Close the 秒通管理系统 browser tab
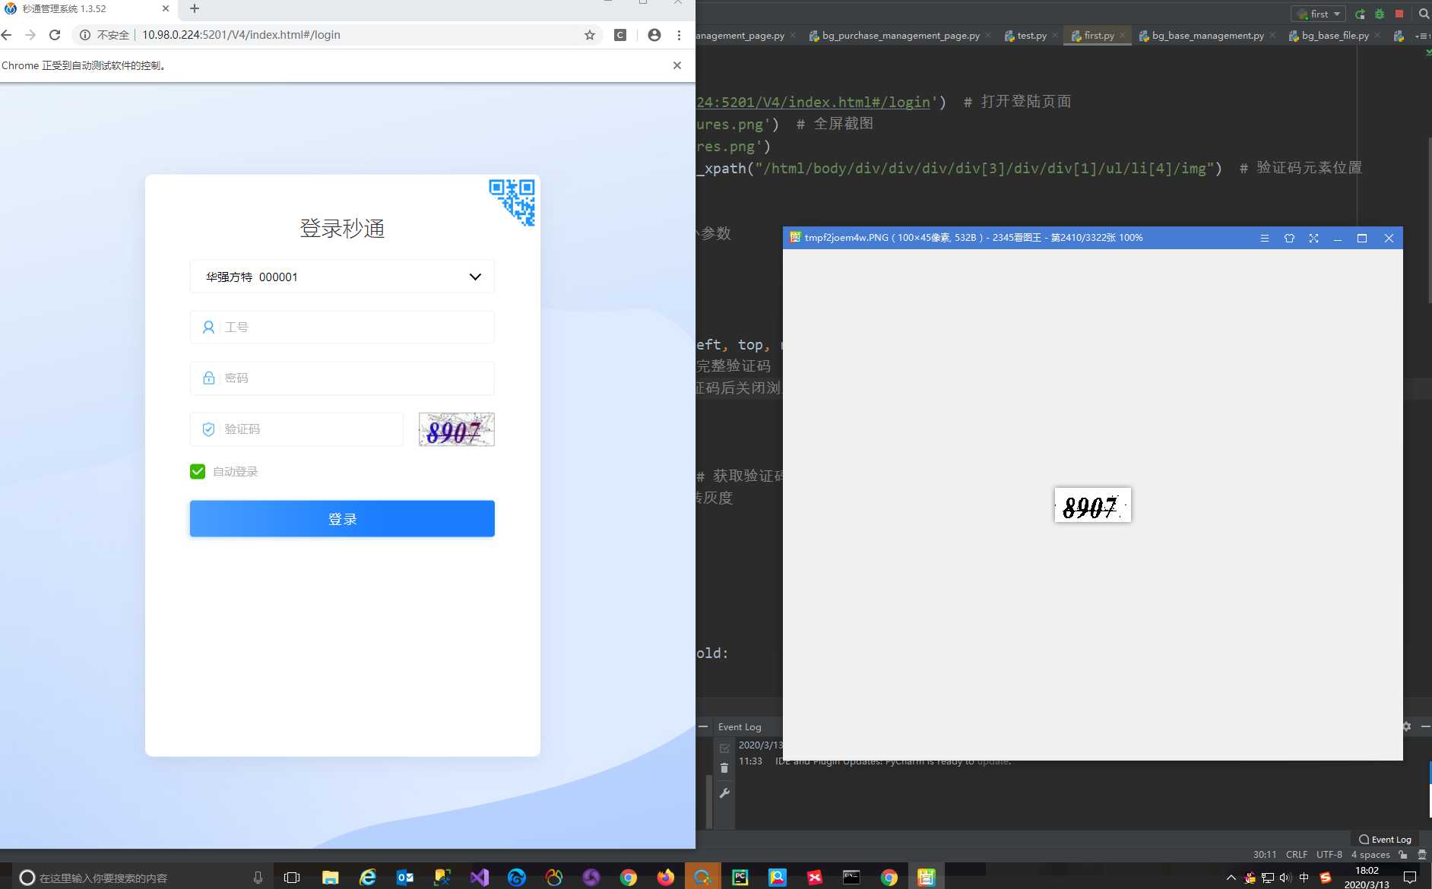This screenshot has height=889, width=1432. click(x=166, y=8)
